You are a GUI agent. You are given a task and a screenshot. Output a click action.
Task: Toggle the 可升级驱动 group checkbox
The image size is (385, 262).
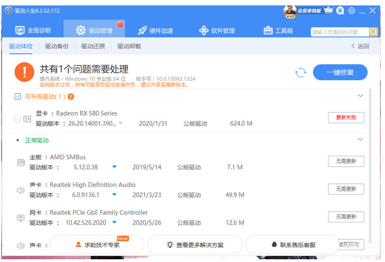point(18,97)
